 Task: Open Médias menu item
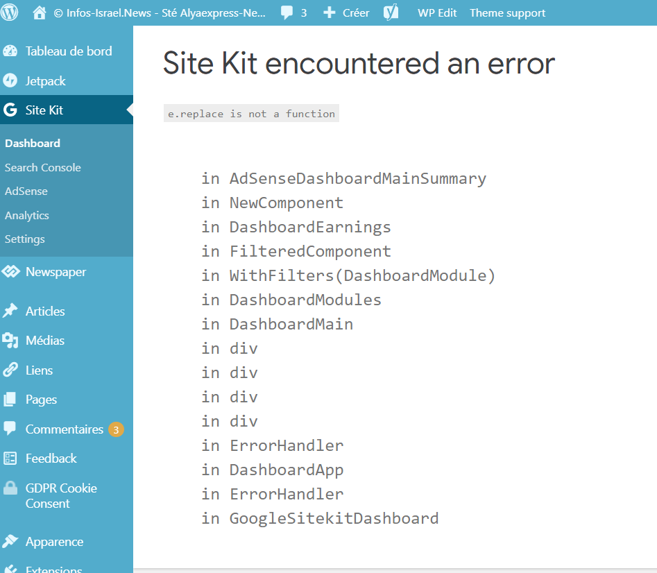tap(45, 340)
